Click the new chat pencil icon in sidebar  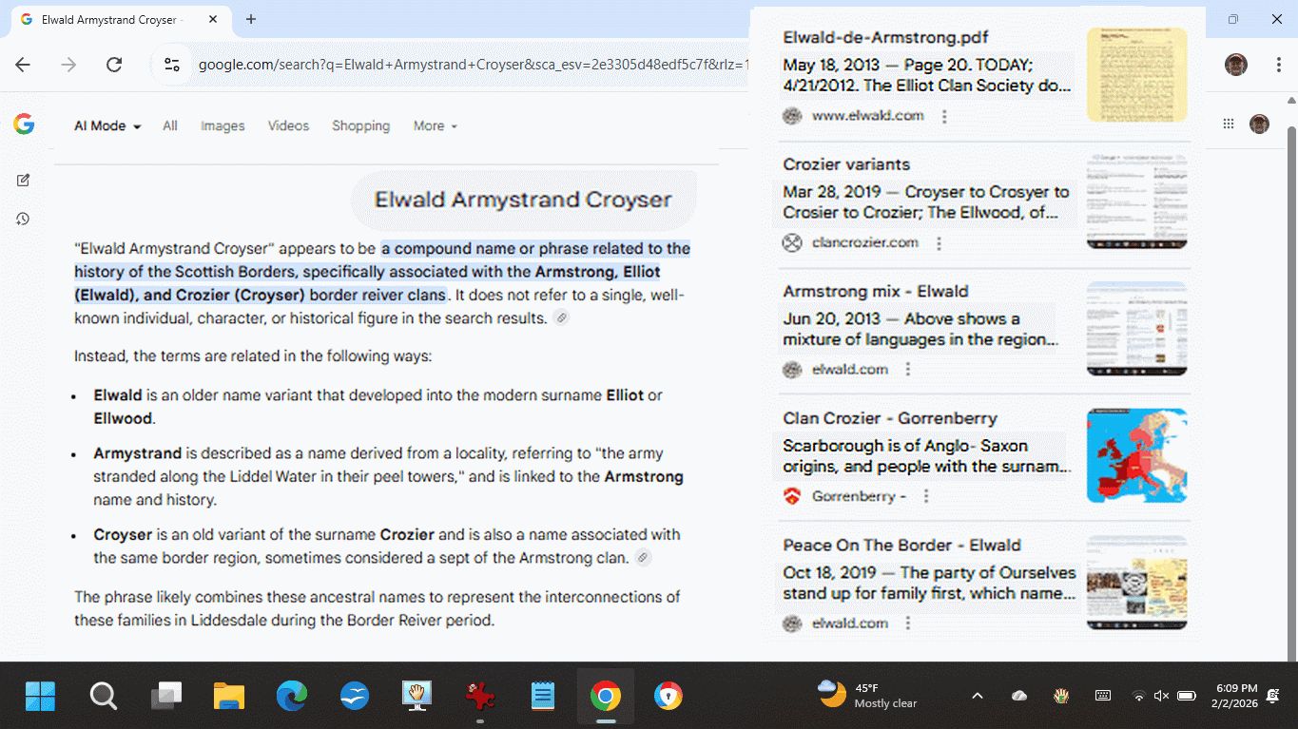pos(23,181)
